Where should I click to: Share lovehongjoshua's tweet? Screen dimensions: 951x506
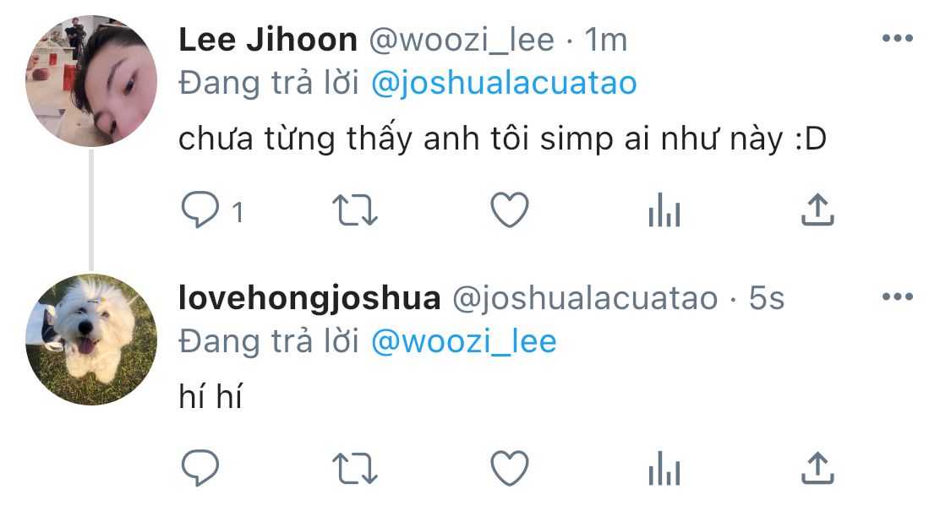click(817, 469)
